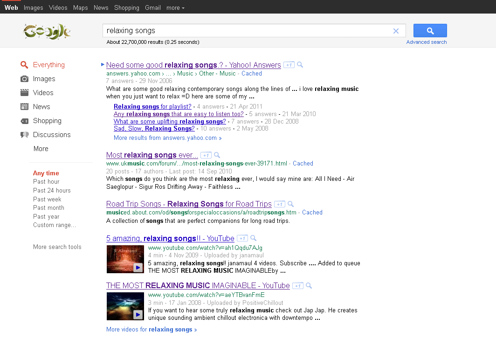This screenshot has height=338, width=496.
Task: Filter results to Past 24 hours
Action: 52,191
